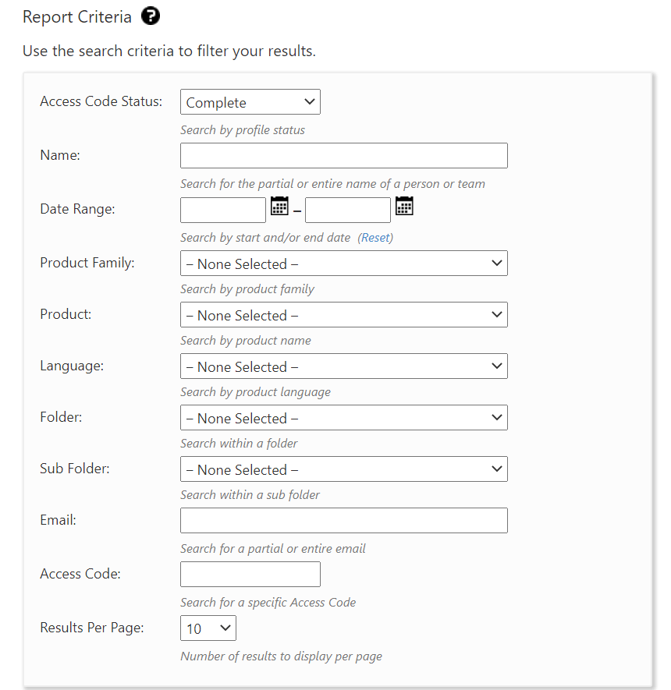Click the 'Access Code Status:' label
The width and height of the screenshot is (671, 690).
coord(101,101)
